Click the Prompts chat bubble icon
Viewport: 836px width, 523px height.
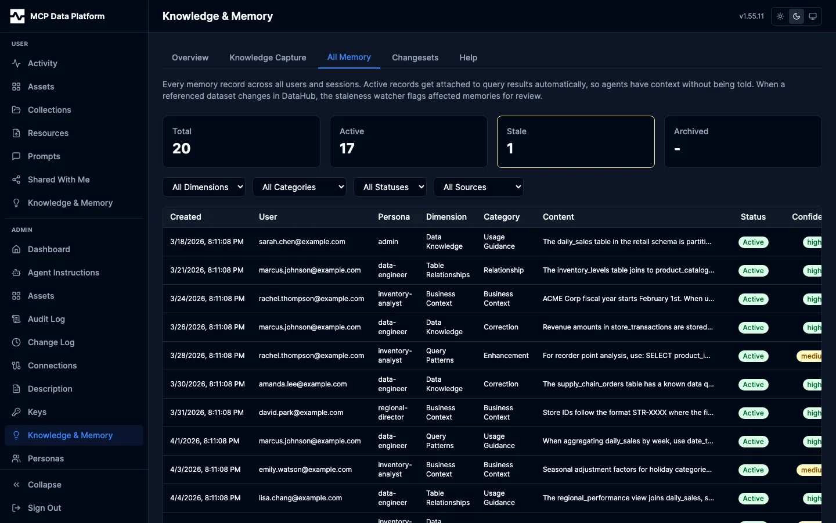point(16,156)
